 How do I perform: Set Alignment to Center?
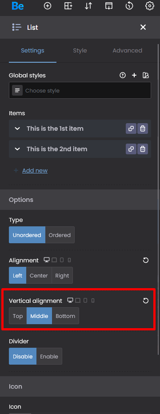coord(39,275)
